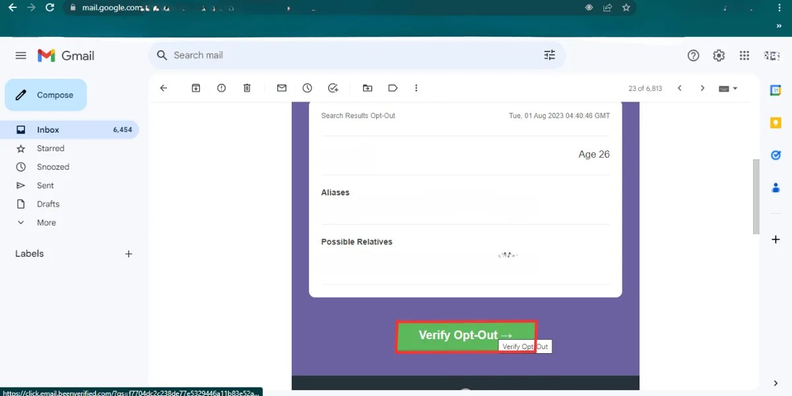Screen dimensions: 792x396
Task: Click 'Search Results Opt-Out' text
Action: tap(358, 115)
